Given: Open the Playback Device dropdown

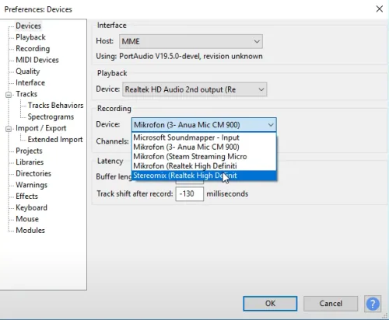Looking at the screenshot, I should tap(194, 89).
